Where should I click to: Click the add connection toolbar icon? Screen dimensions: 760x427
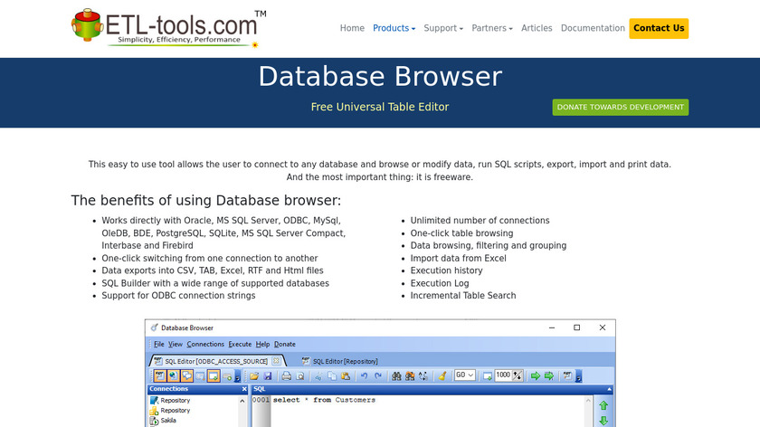coord(227,376)
